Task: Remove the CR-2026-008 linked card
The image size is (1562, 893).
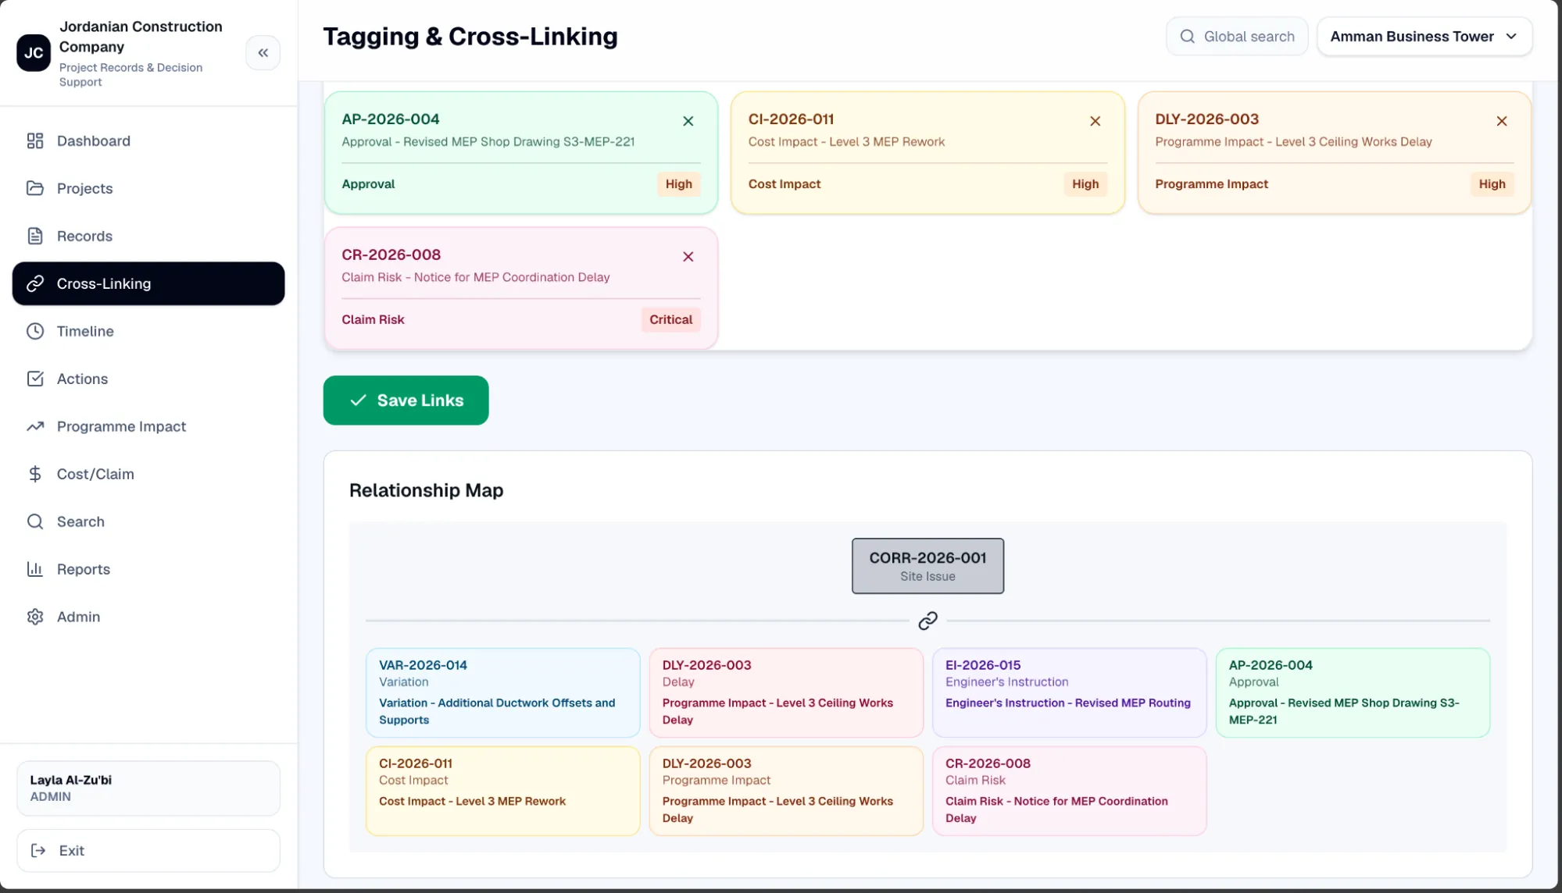Action: click(688, 257)
